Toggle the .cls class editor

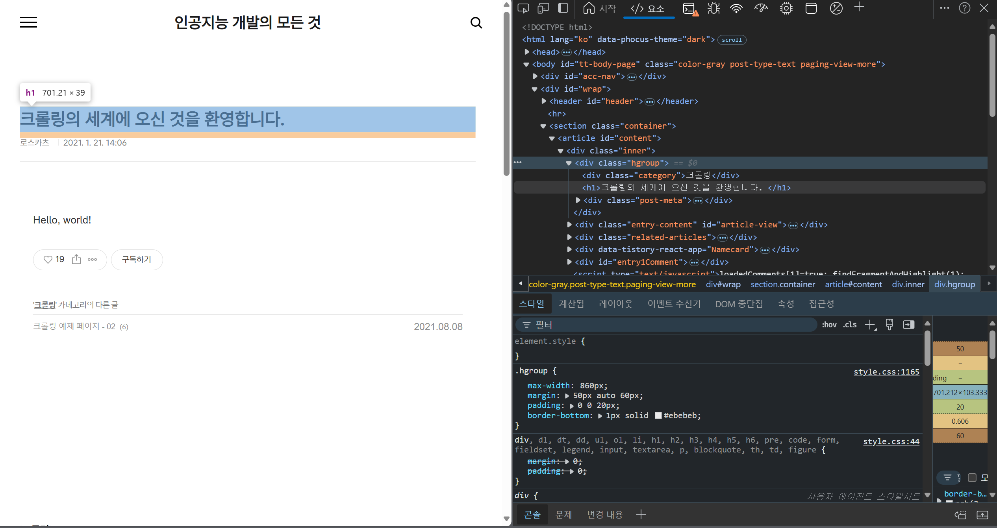[x=850, y=325]
